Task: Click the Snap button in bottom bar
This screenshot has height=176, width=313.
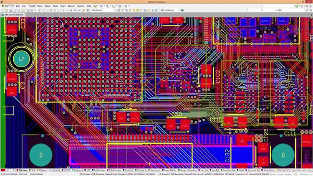Action: click(x=293, y=170)
